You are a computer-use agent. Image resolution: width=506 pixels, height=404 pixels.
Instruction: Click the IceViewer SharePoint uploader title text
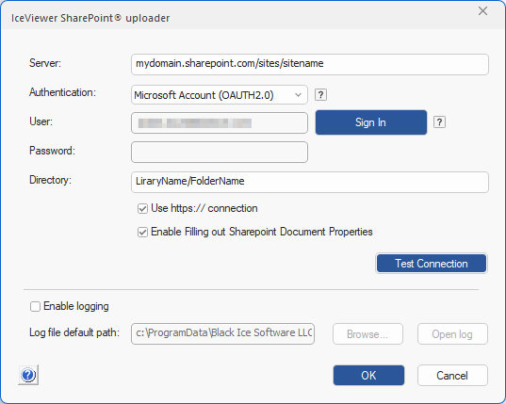click(x=90, y=18)
